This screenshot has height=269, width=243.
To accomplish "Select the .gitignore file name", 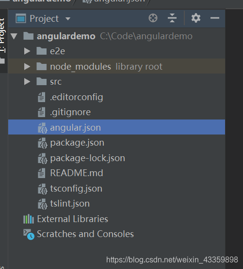I will pyautogui.click(x=70, y=113).
